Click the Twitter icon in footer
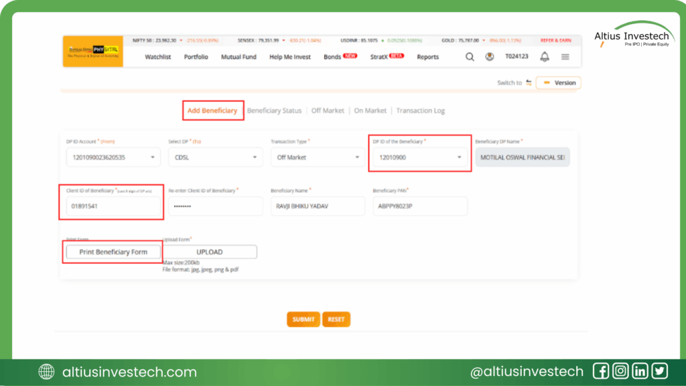This screenshot has height=386, width=686. coord(659,371)
